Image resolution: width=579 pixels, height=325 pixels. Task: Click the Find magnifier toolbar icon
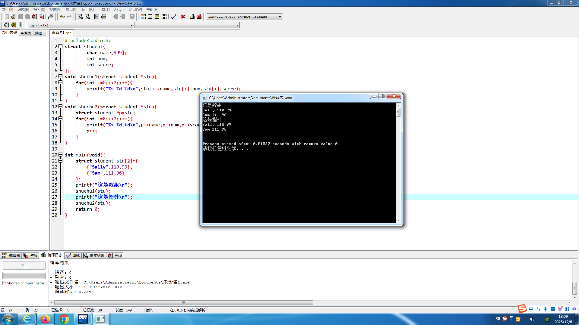(x=80, y=17)
